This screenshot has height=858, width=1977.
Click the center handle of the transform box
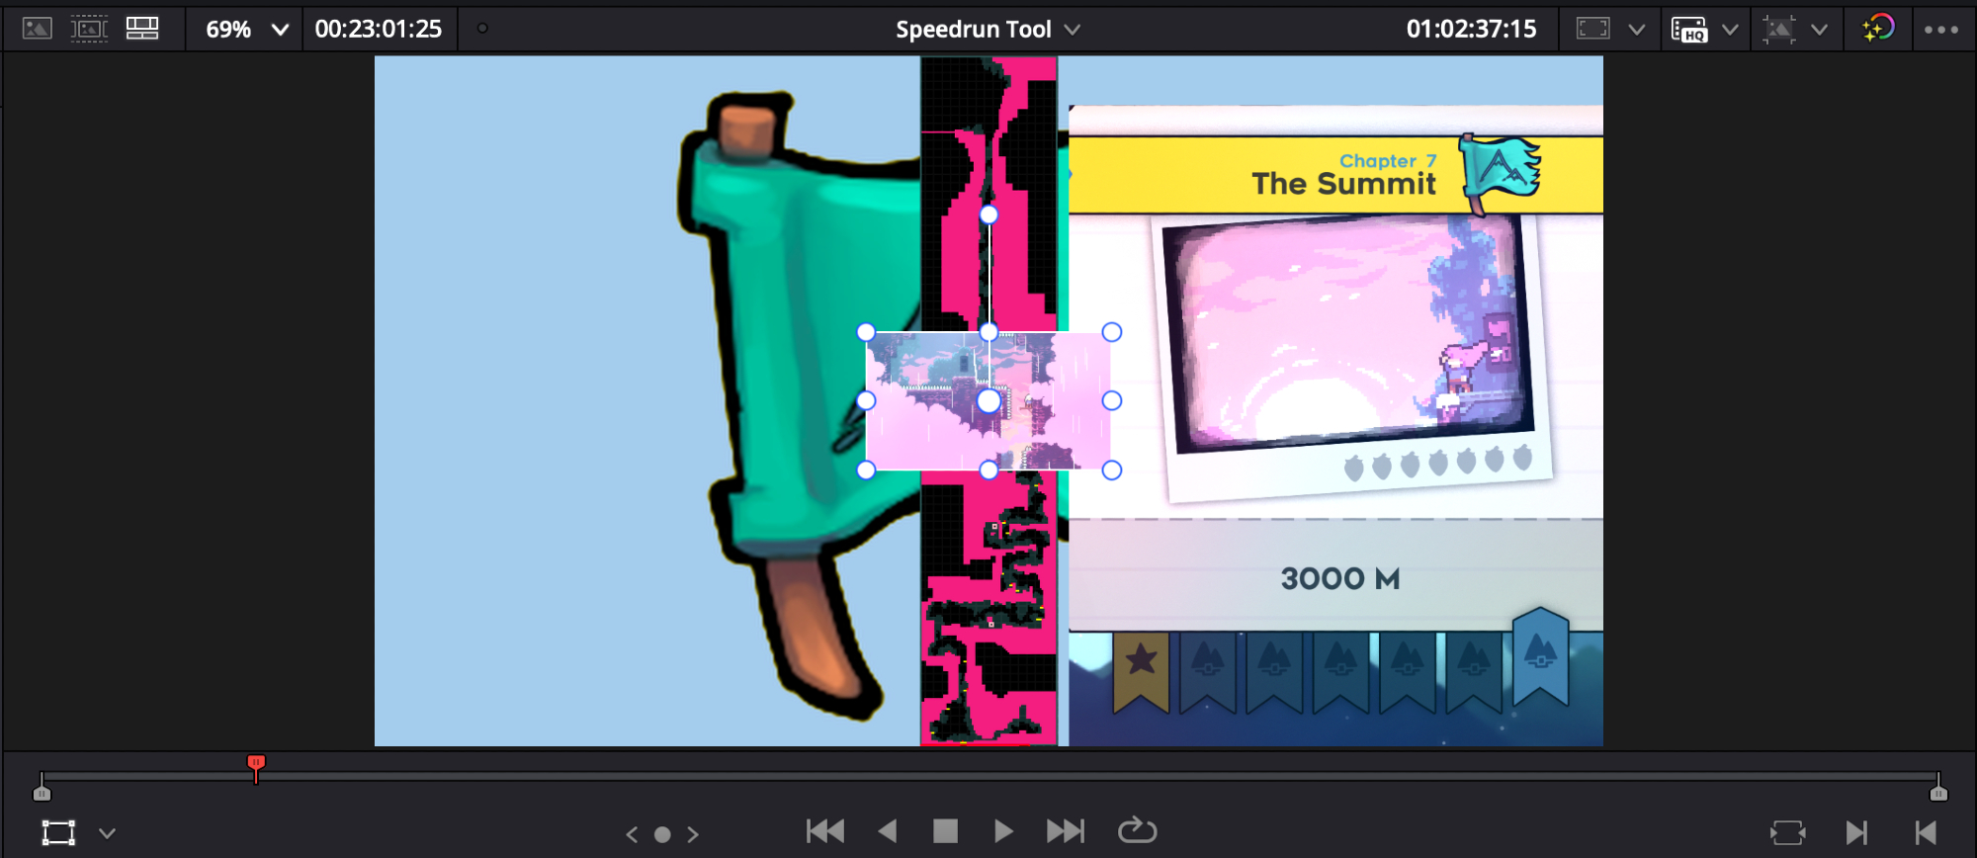[x=988, y=401]
